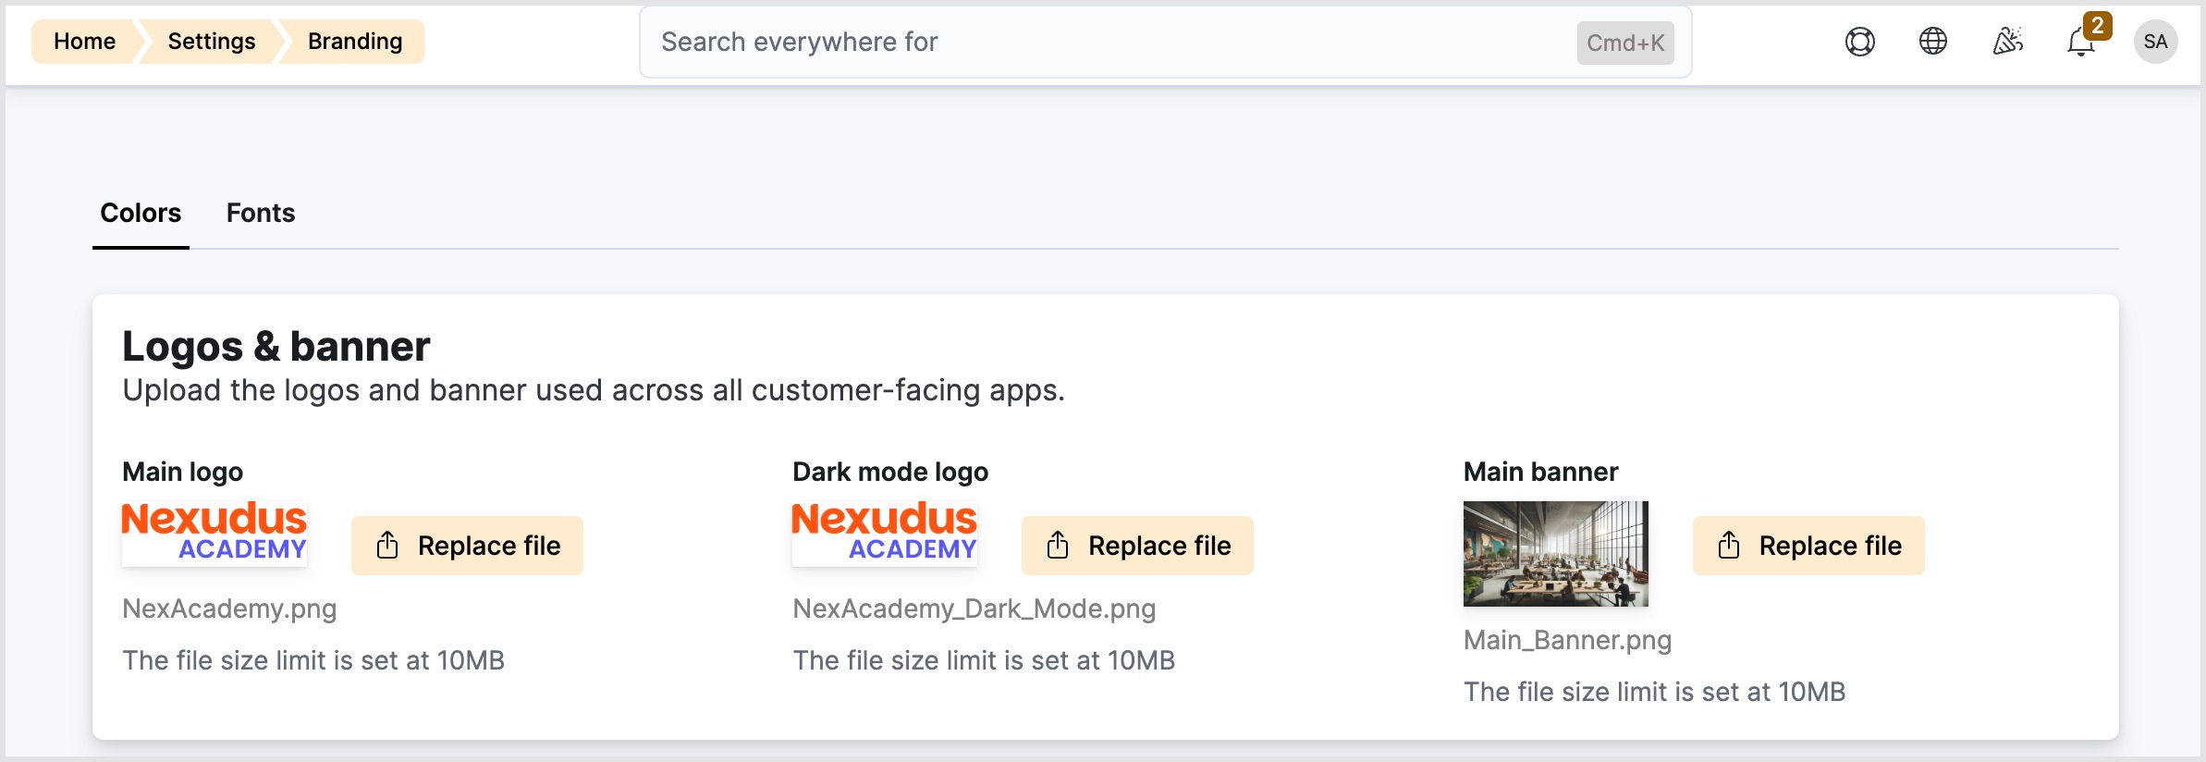The height and width of the screenshot is (762, 2206).
Task: Click file size limit text under NexAcademy.png
Action: (x=313, y=660)
